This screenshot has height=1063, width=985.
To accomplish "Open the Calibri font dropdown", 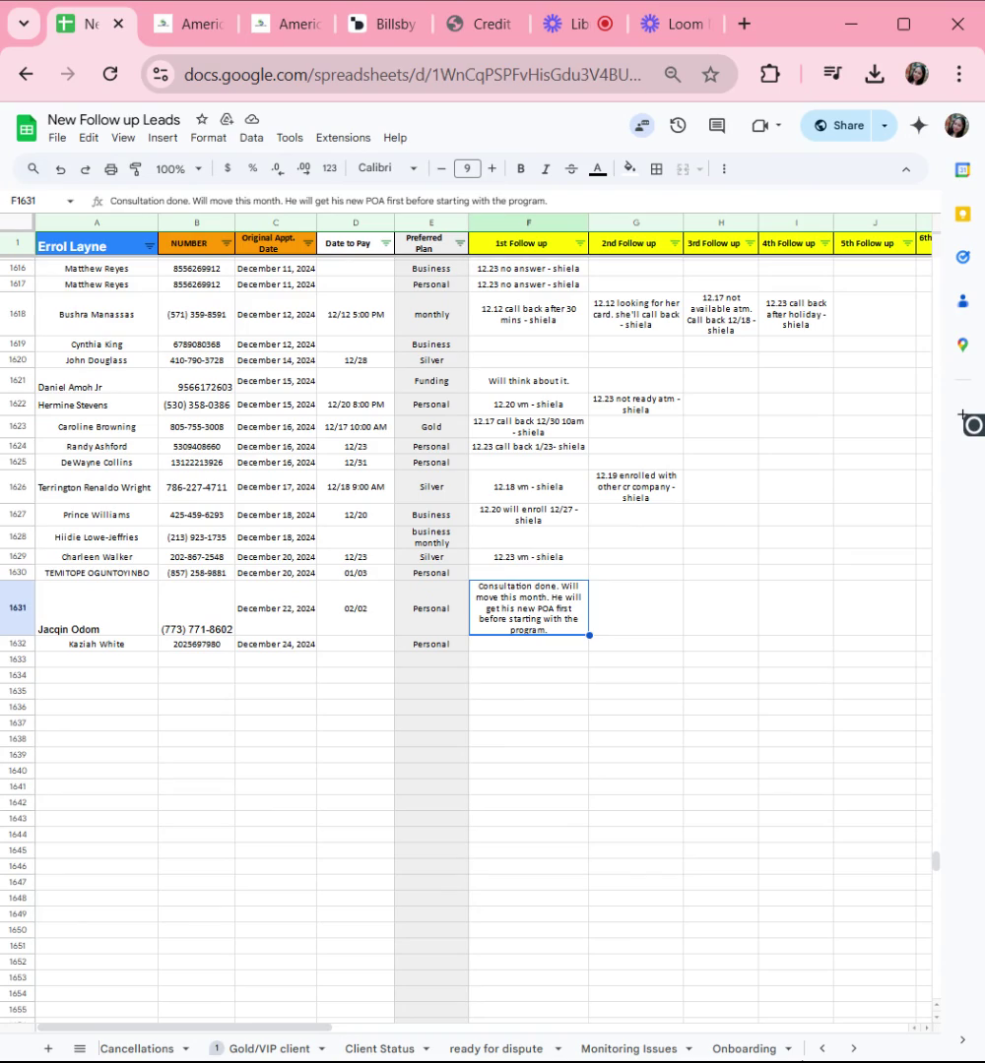I will (x=387, y=169).
